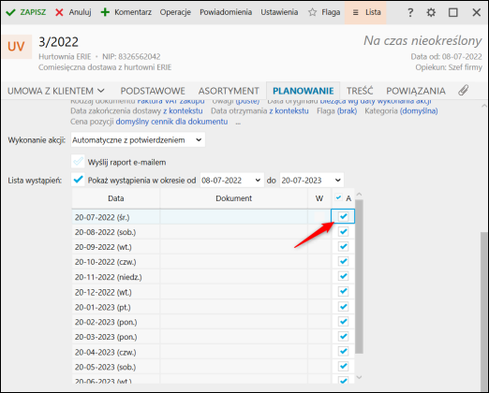489x393 pixels.
Task: Toggle Wyślij raport e-mailem checkbox
Action: [x=78, y=162]
